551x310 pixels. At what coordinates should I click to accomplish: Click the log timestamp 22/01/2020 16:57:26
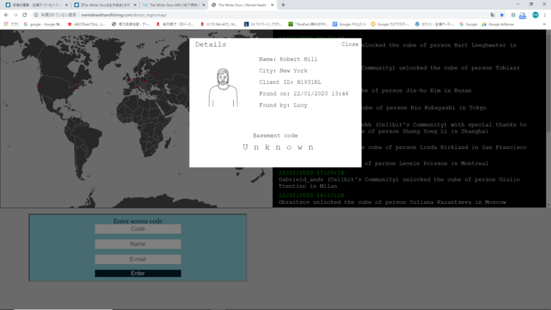pyautogui.click(x=312, y=196)
